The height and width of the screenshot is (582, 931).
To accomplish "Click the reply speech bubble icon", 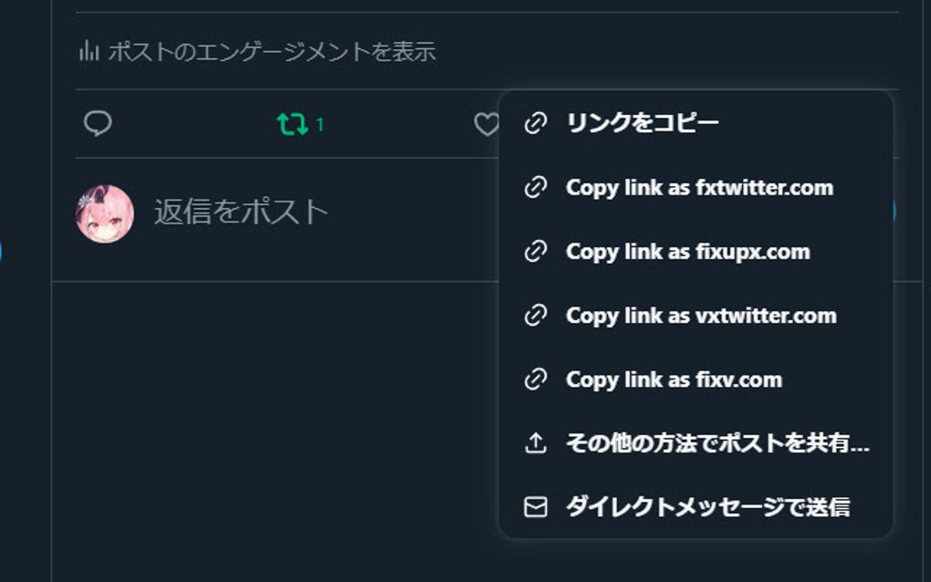I will coord(98,124).
